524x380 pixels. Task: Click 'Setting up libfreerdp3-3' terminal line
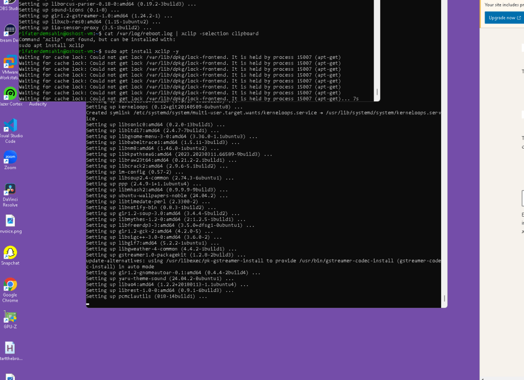[x=170, y=225]
